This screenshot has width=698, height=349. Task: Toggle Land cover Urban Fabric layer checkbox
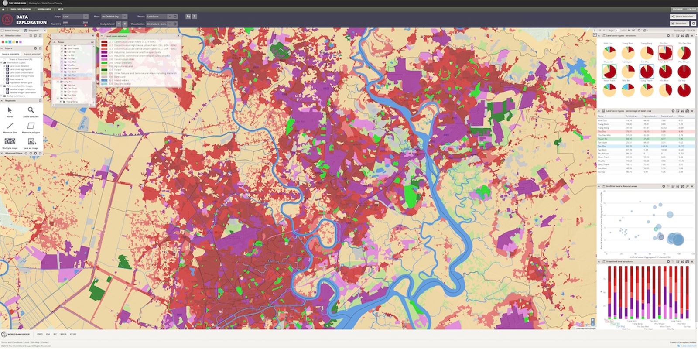[4, 73]
